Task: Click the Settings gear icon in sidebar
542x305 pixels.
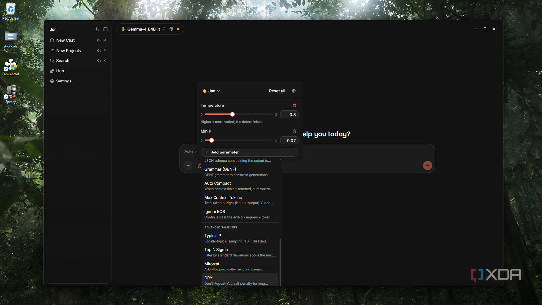Action: tap(52, 81)
